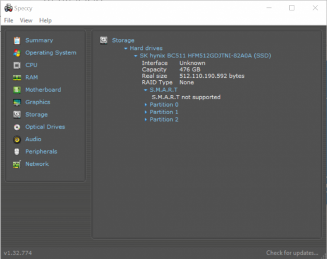
Task: Show the Motherboard section
Action: click(x=43, y=90)
